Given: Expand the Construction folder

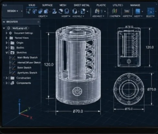Looking at the screenshot, I should (6, 78).
